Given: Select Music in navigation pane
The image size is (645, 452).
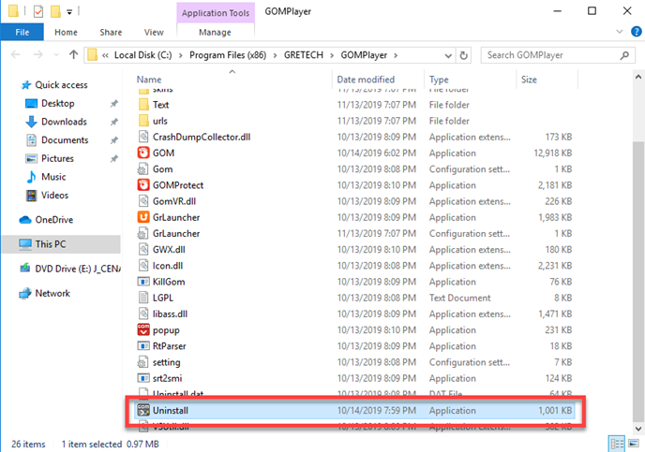Looking at the screenshot, I should click(53, 177).
